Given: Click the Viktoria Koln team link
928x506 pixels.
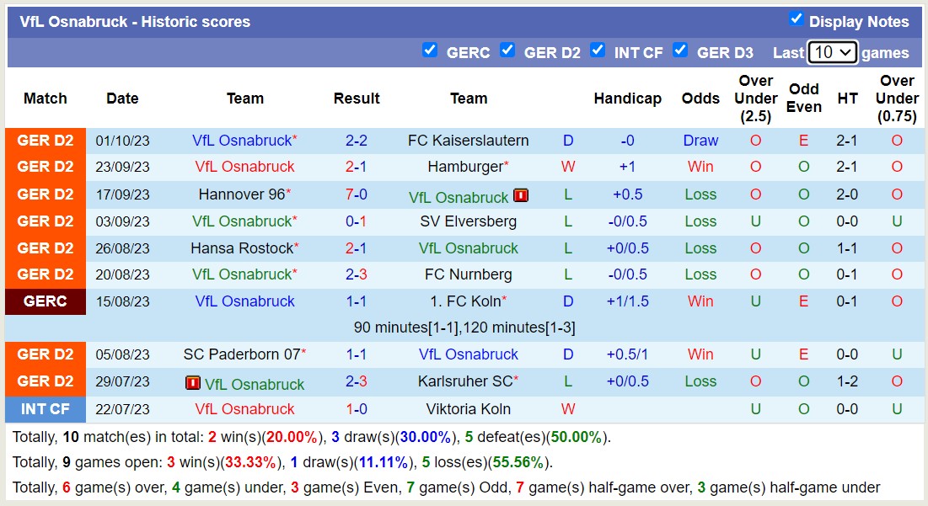Looking at the screenshot, I should (x=469, y=409).
